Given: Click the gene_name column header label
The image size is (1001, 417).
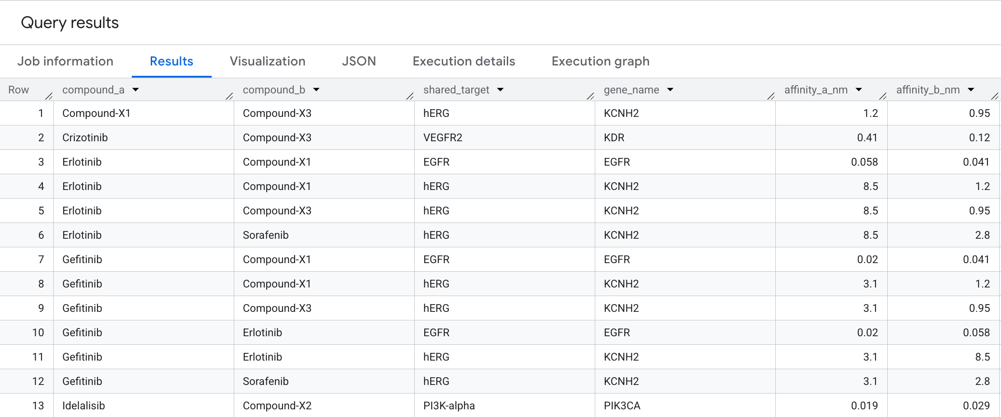Looking at the screenshot, I should tap(631, 90).
